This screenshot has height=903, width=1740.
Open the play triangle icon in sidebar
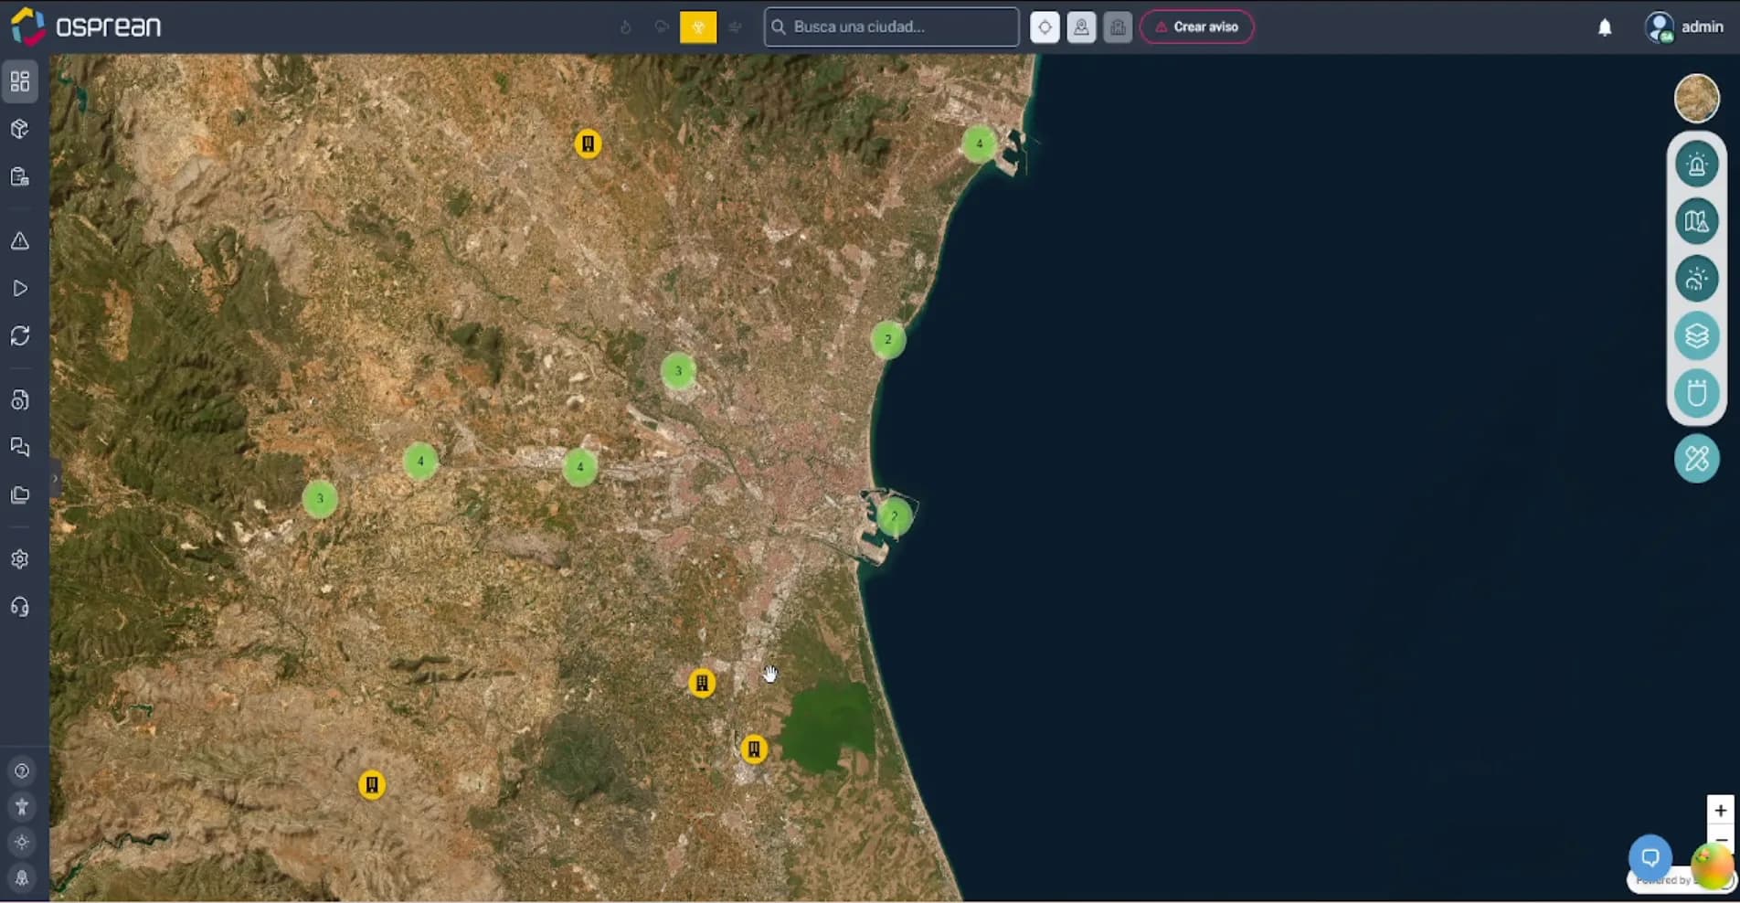coord(20,289)
